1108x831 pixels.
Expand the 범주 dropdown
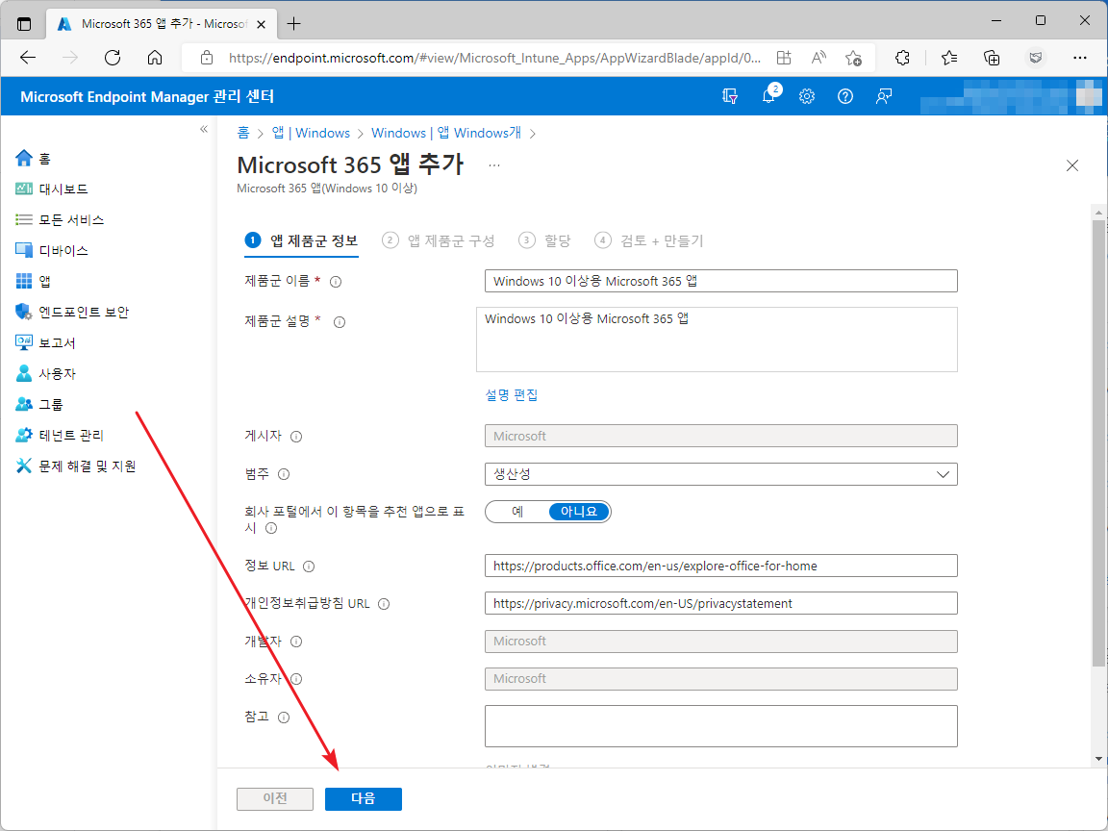coord(720,474)
